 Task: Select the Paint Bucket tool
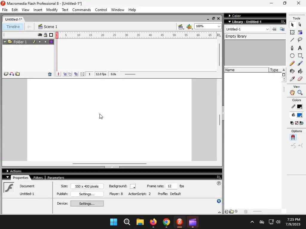point(300,71)
